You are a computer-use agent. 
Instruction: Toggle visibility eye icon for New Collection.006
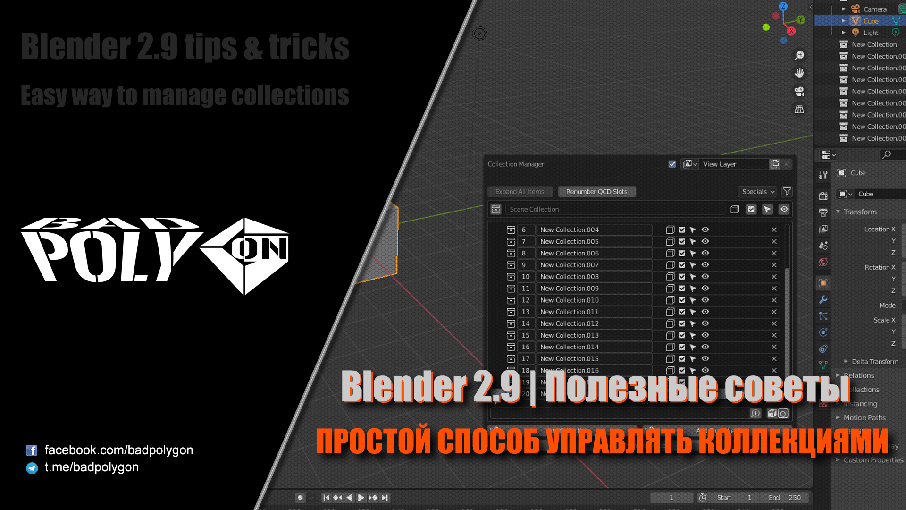coord(705,253)
